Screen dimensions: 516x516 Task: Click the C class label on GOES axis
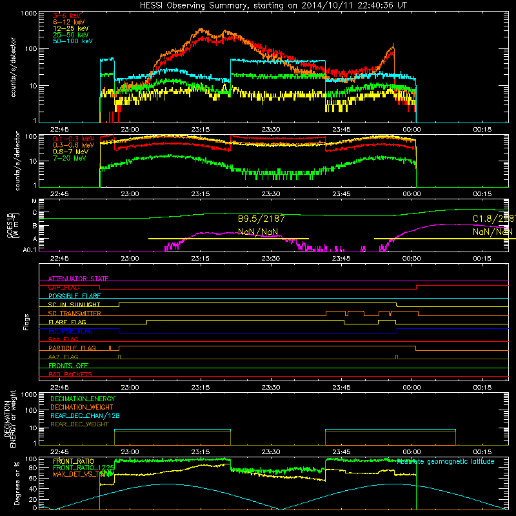point(35,213)
